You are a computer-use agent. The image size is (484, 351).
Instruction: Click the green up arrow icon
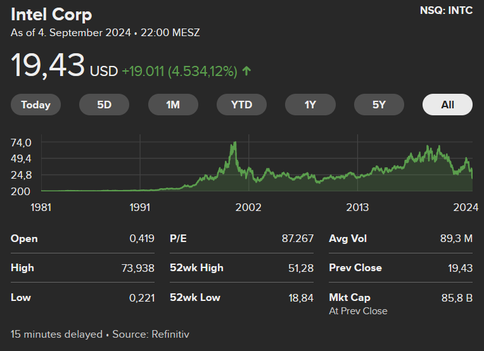coord(246,71)
